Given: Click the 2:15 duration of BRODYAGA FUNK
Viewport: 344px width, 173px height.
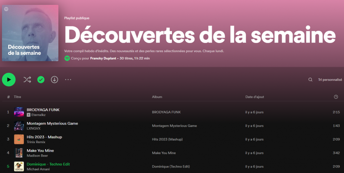Looking at the screenshot, I should pos(336,112).
